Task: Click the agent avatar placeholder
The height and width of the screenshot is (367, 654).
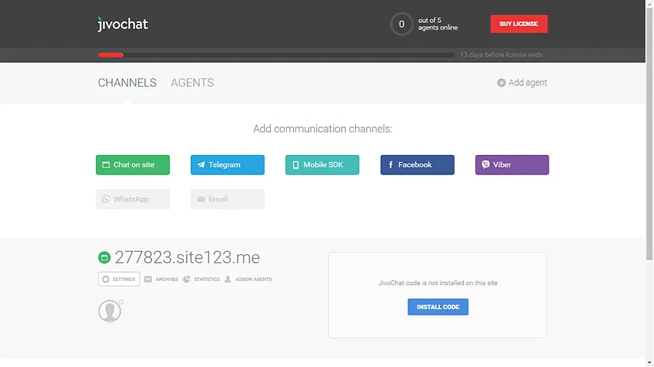Action: [109, 311]
